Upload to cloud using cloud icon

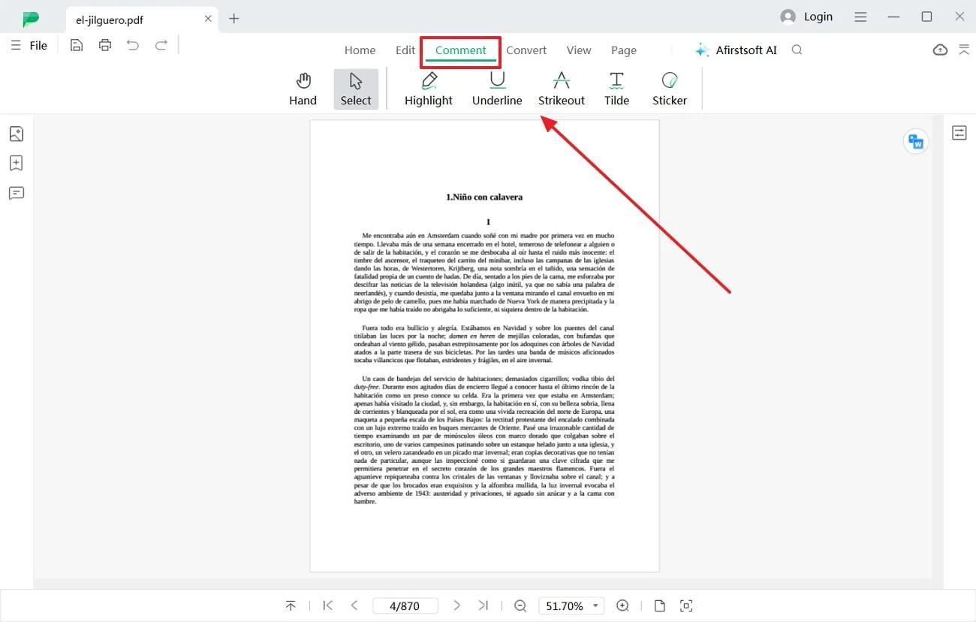pos(940,50)
